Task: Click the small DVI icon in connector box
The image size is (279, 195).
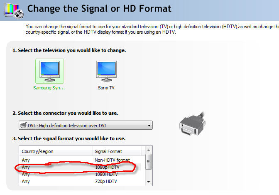Action: pyautogui.click(x=23, y=125)
